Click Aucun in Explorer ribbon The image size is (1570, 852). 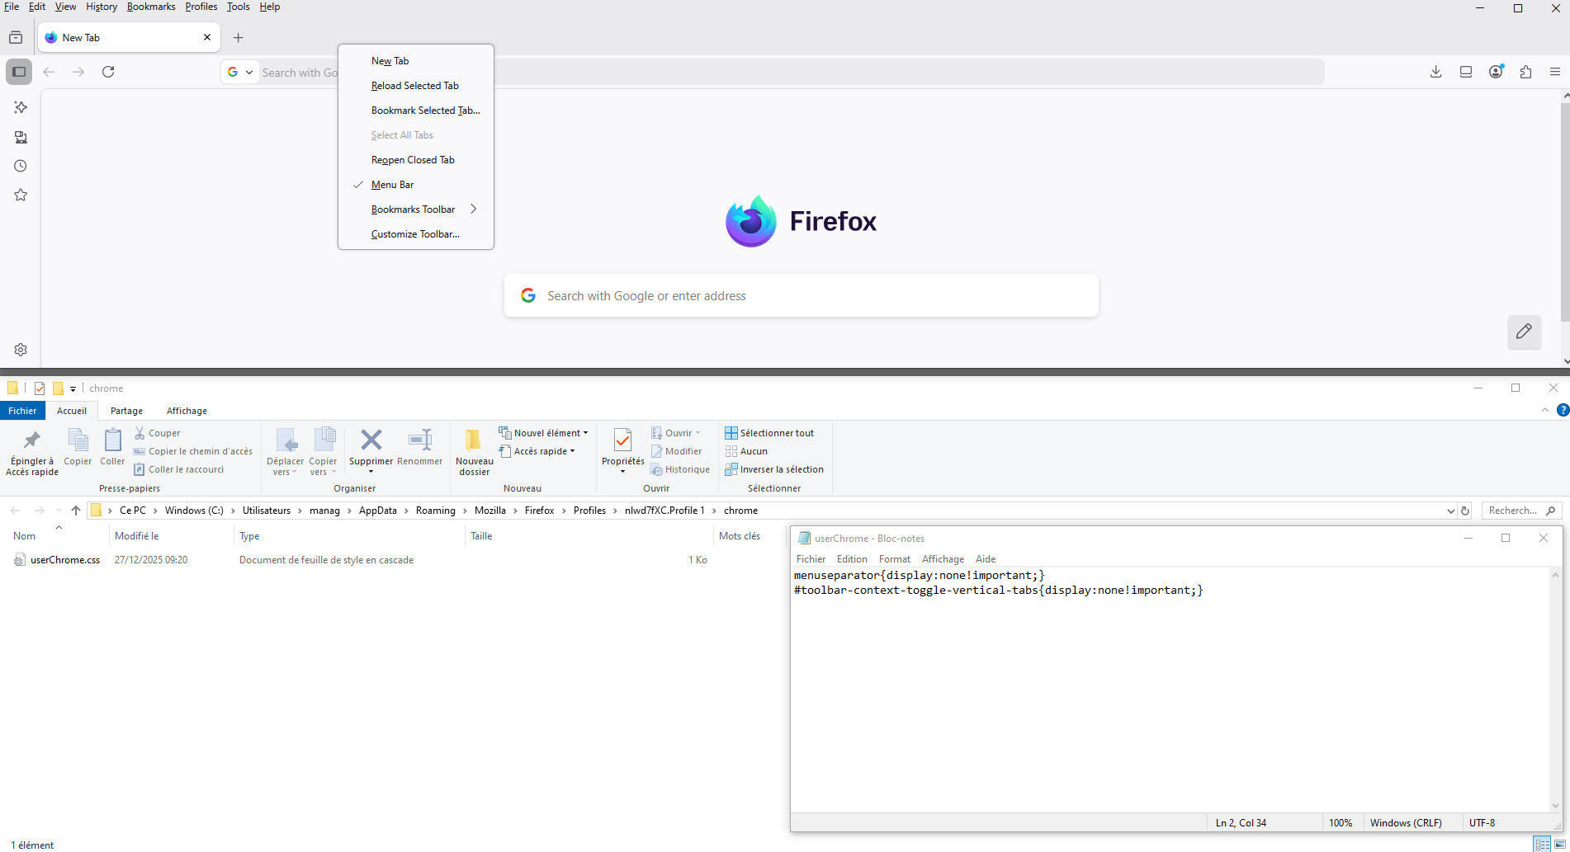pyautogui.click(x=746, y=451)
